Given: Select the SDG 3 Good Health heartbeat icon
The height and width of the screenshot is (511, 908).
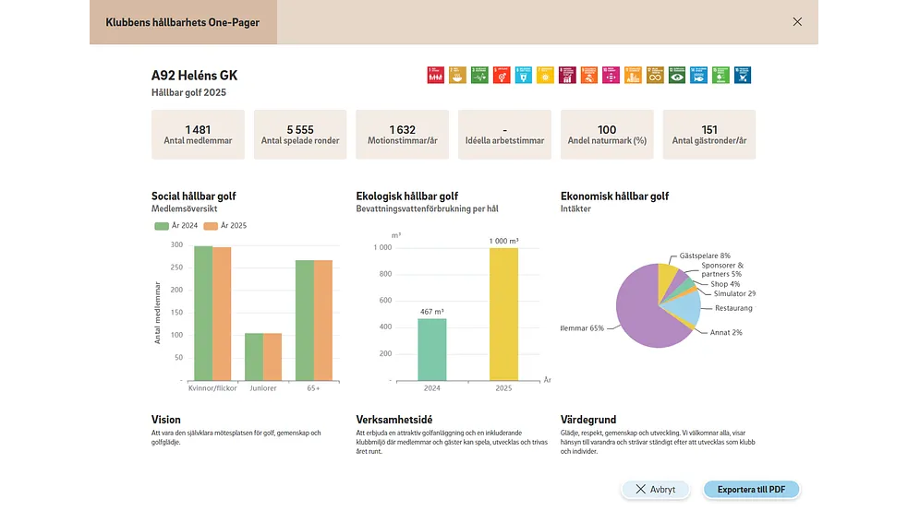Looking at the screenshot, I should (x=479, y=75).
